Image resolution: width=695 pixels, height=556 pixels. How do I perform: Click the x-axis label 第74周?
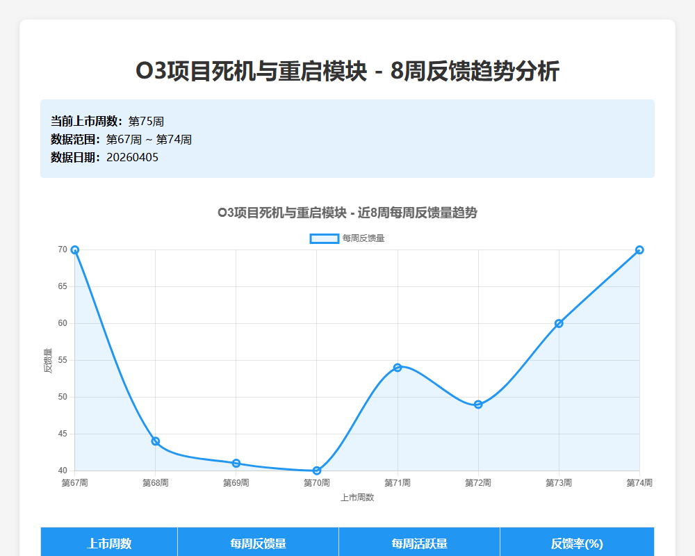coord(639,483)
